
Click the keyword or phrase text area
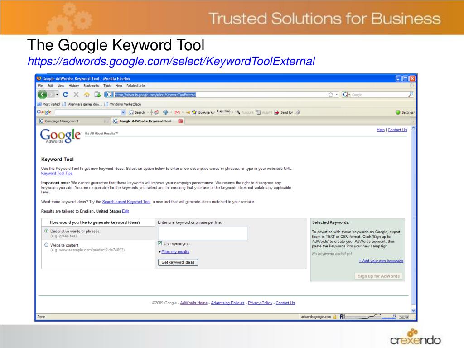[x=203, y=233]
